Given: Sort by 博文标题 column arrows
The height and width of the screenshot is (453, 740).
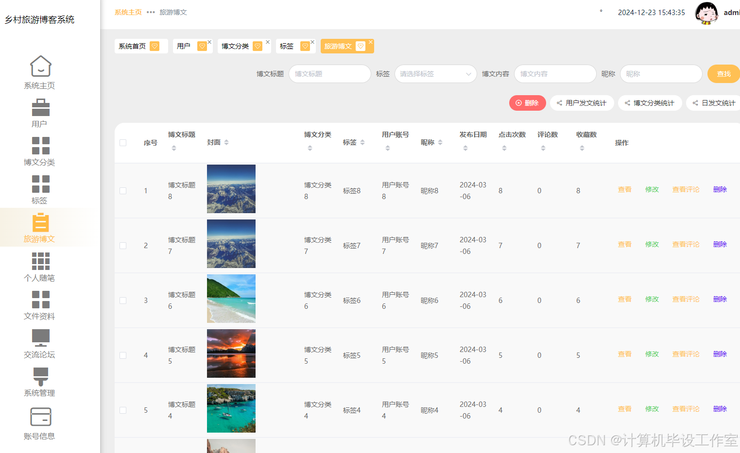Looking at the screenshot, I should (x=174, y=148).
